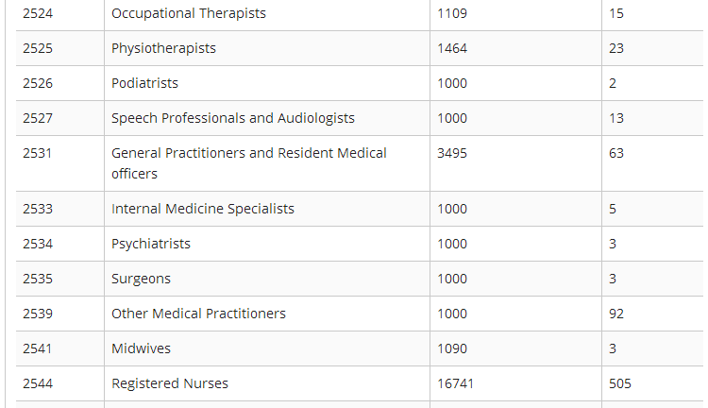
Task: Click General Practitioners and Resident Medical officers
Action: 249,162
